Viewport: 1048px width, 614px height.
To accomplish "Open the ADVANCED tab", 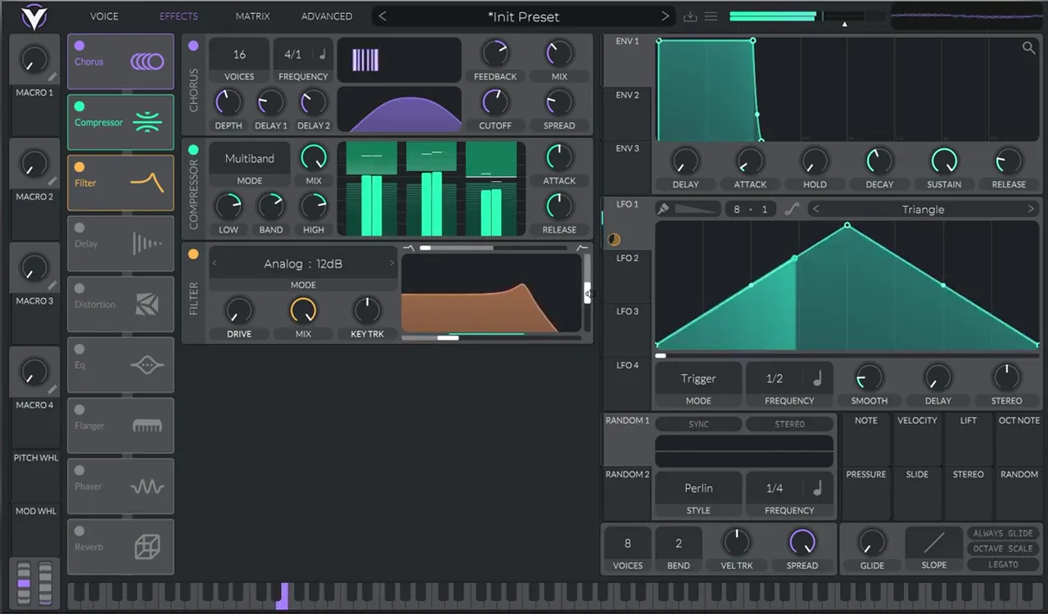I will click(x=327, y=16).
